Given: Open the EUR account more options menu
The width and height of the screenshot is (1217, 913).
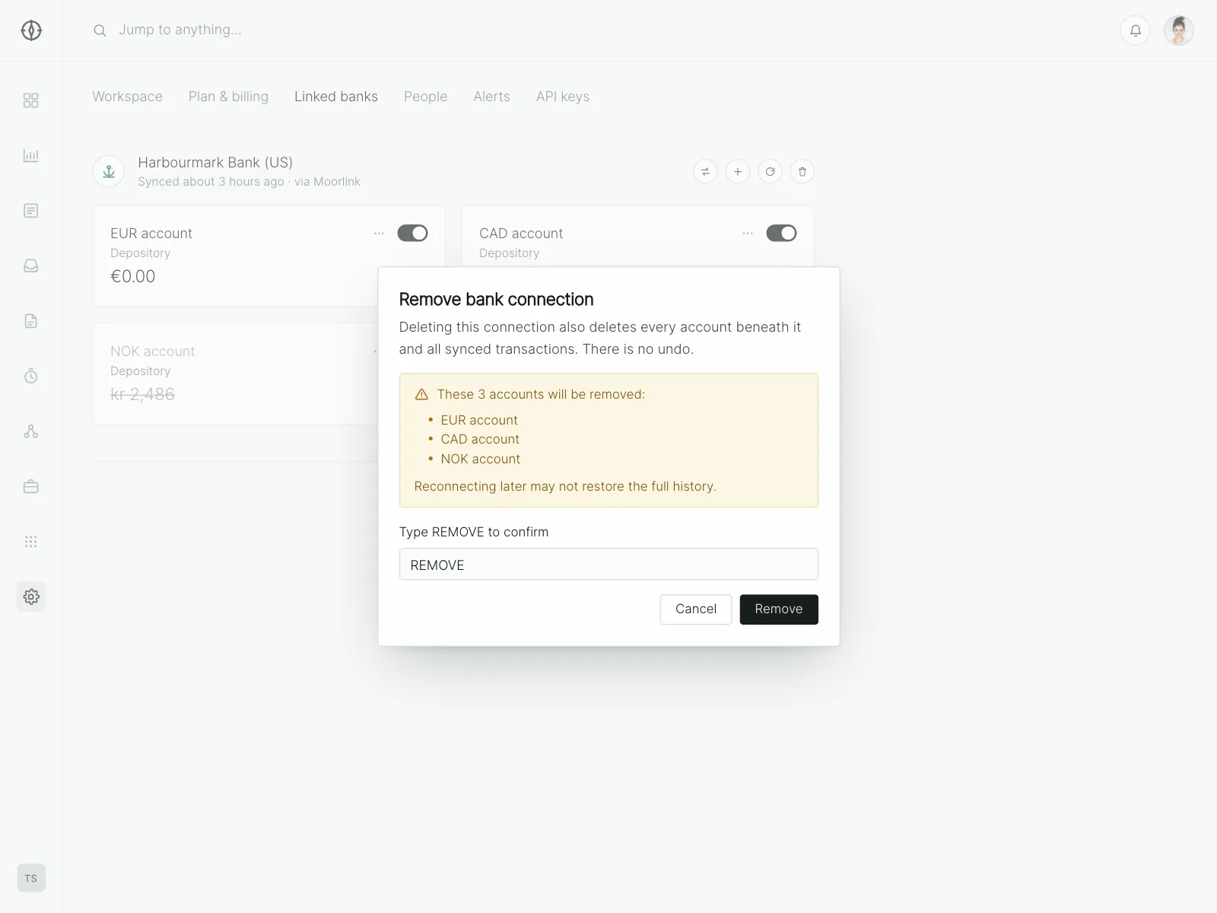Looking at the screenshot, I should coord(379,234).
